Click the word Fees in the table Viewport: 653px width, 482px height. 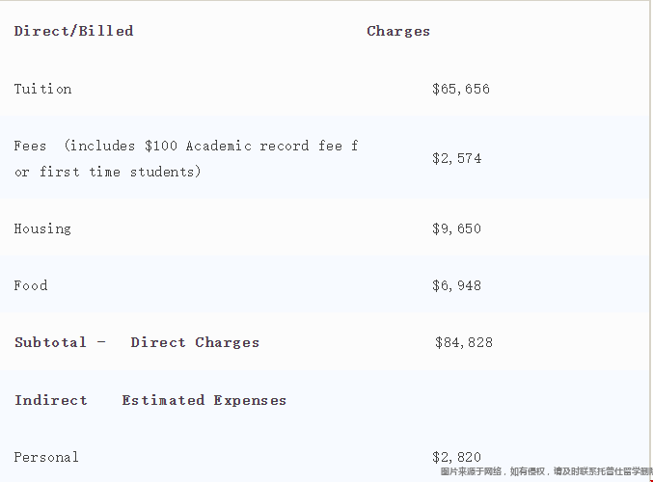click(x=30, y=146)
